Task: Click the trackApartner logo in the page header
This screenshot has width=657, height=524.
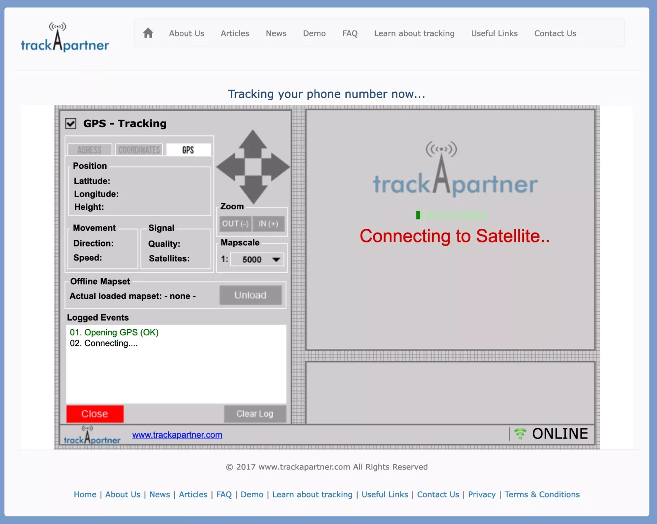Action: click(x=65, y=37)
